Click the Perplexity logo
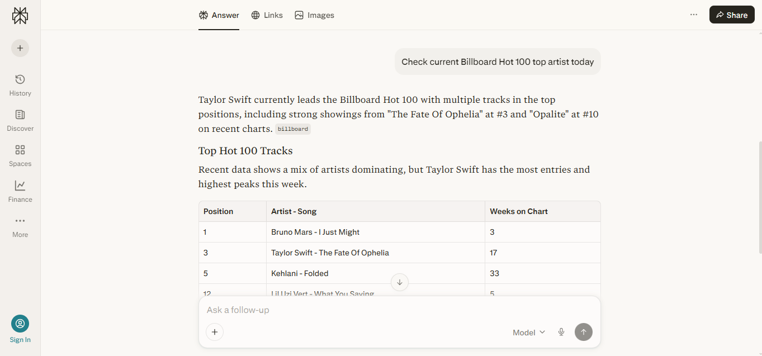 point(20,16)
